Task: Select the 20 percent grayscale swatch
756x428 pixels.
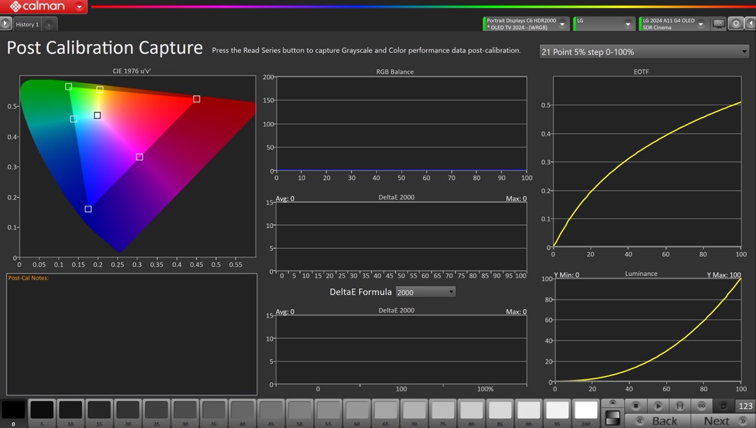Action: click(128, 412)
